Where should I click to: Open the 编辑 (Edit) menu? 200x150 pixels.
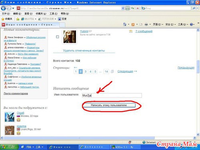click(x=17, y=14)
